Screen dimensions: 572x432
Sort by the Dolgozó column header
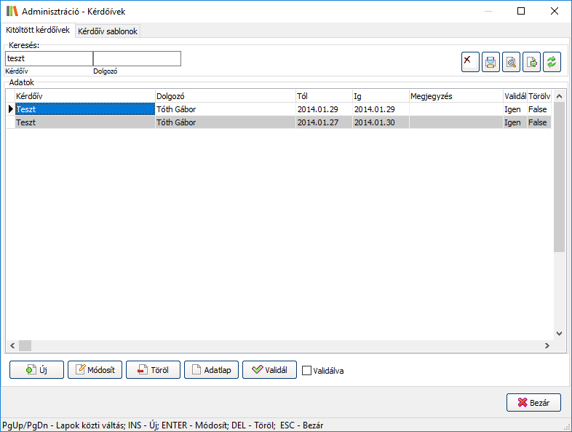coord(224,96)
